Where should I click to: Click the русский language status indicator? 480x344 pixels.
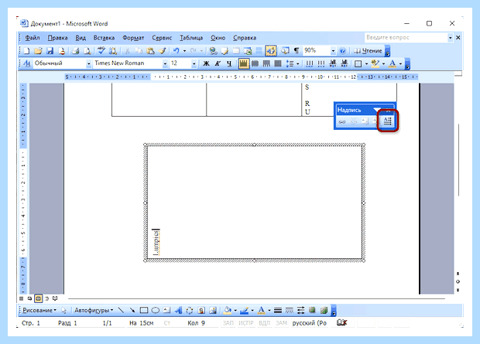pos(310,323)
